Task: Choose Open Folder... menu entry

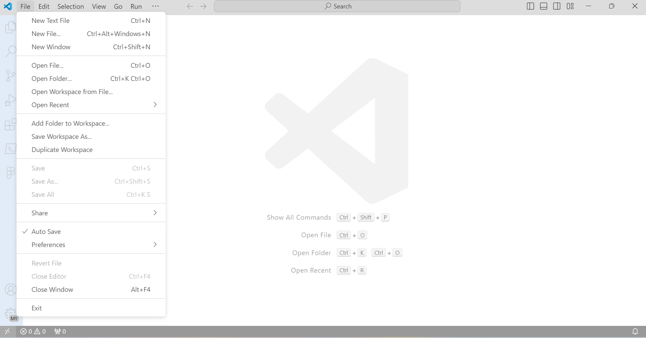Action: tap(52, 79)
